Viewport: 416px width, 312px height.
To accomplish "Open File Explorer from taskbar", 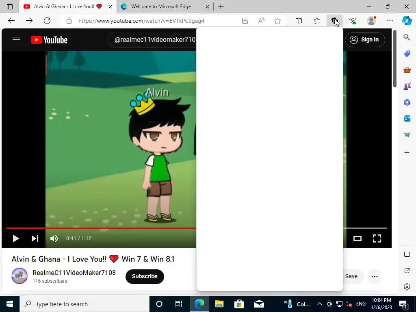I will click(219, 304).
